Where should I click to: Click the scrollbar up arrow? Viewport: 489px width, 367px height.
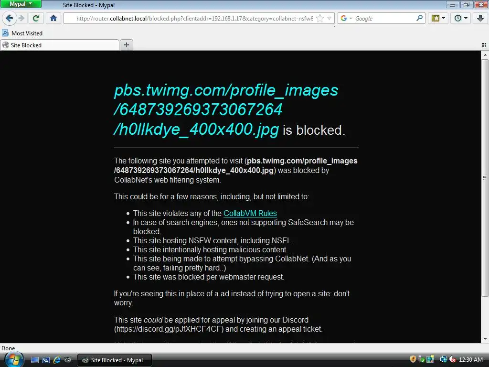pos(485,55)
